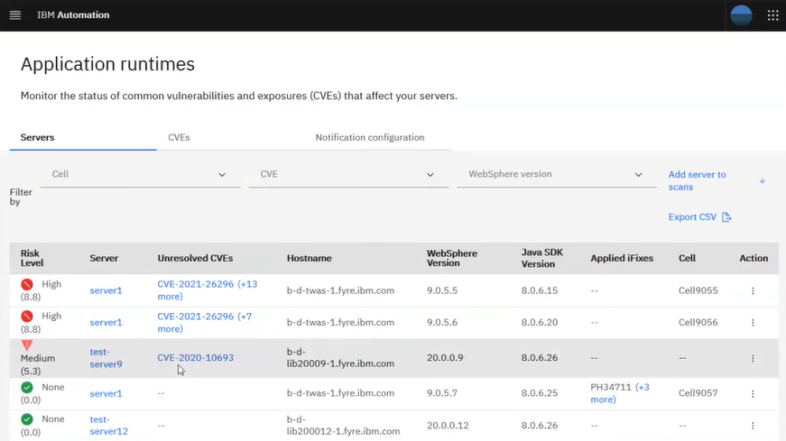
Task: Click Add server to scans link
Action: [x=697, y=180]
